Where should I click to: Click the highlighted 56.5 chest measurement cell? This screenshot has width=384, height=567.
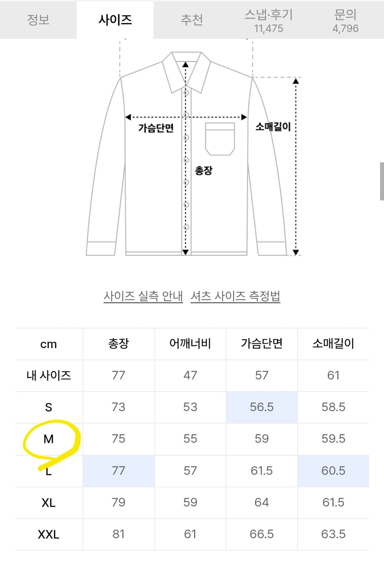(x=262, y=407)
